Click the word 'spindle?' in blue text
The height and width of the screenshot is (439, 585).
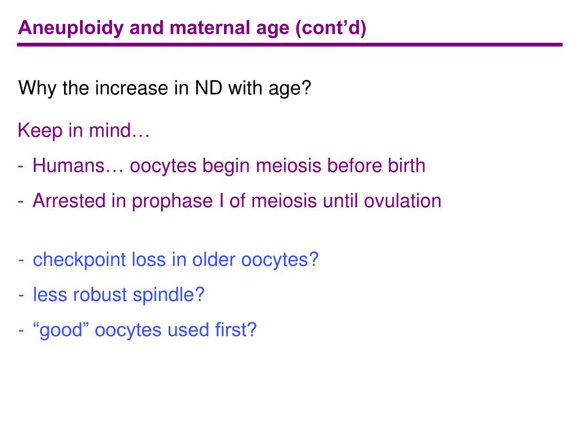[x=169, y=295]
